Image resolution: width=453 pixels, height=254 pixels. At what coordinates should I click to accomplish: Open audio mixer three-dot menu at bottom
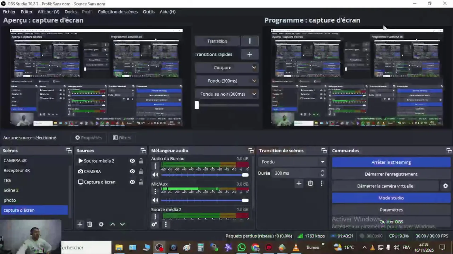coord(166,224)
